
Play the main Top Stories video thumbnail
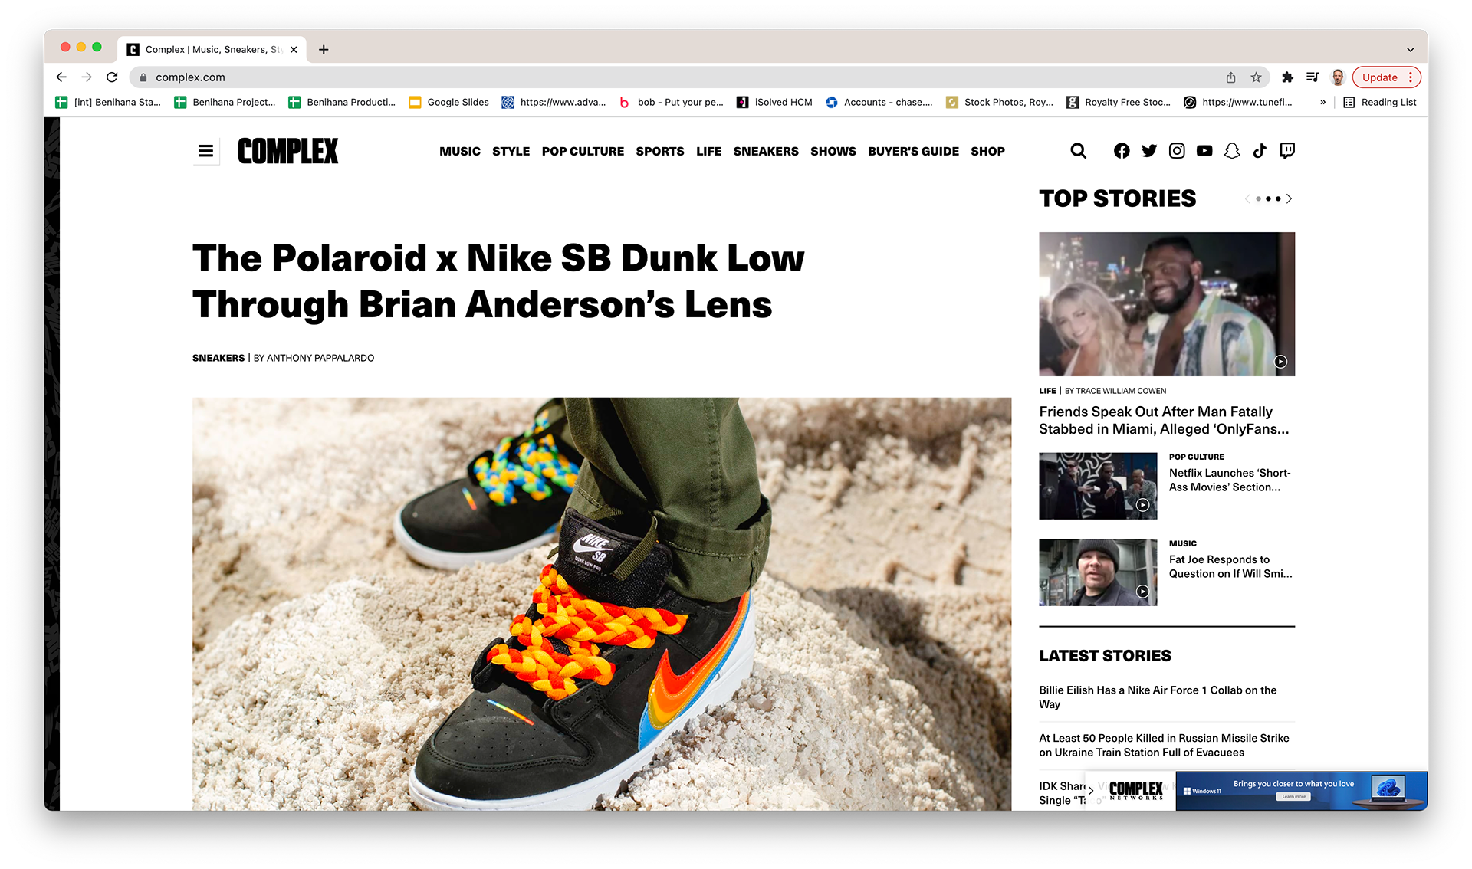coord(1167,304)
